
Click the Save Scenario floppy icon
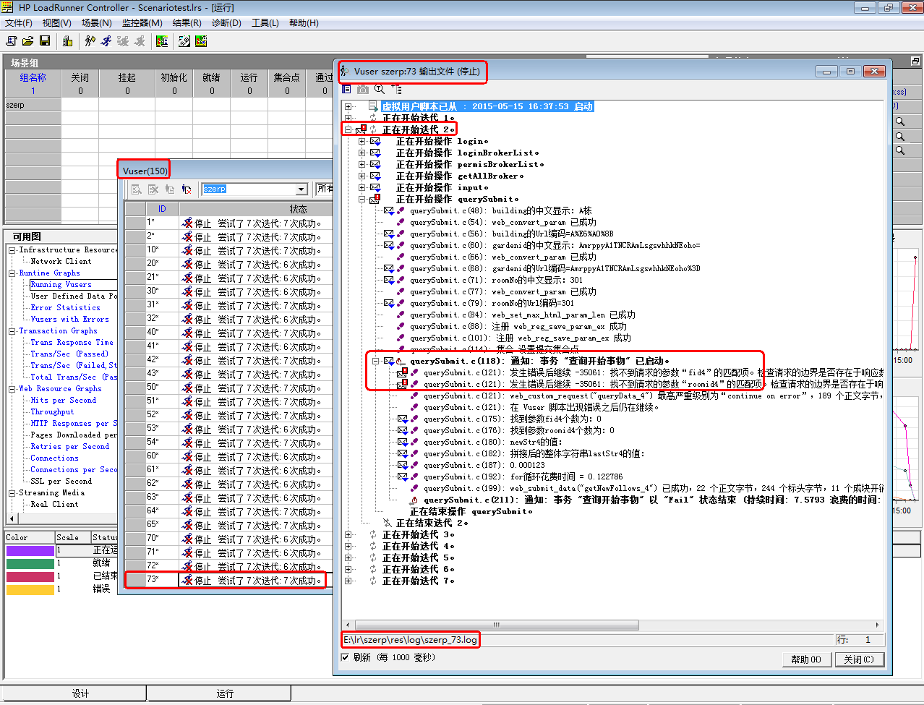pyautogui.click(x=44, y=41)
